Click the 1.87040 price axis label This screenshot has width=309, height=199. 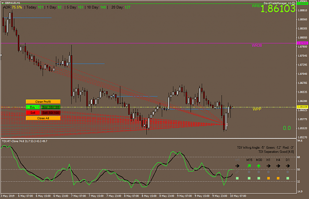[x=302, y=74]
